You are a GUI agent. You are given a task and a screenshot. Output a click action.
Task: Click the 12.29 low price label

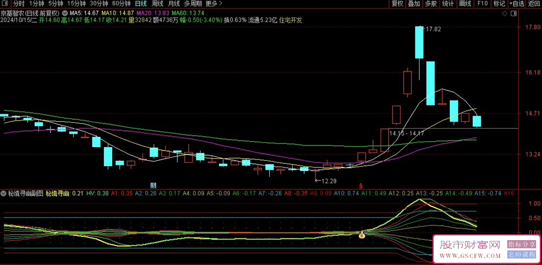point(329,181)
